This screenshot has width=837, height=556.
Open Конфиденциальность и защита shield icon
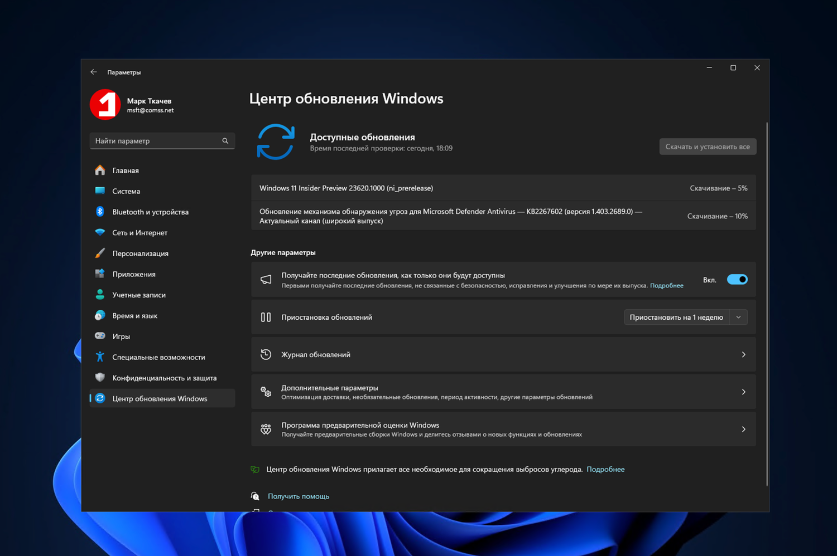(100, 377)
